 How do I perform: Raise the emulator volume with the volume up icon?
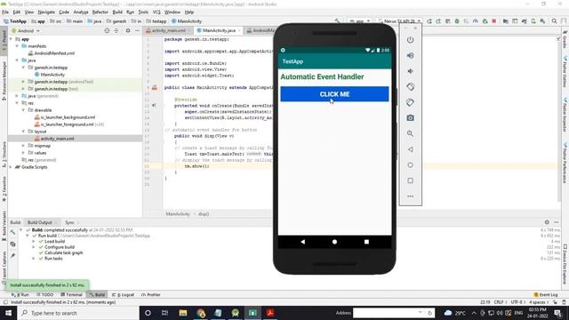point(410,55)
